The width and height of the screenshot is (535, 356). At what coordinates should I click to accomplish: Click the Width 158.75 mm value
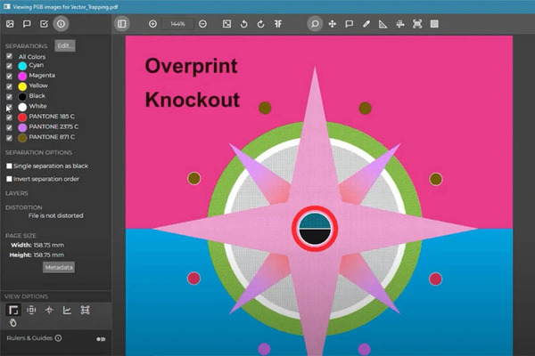click(49, 245)
